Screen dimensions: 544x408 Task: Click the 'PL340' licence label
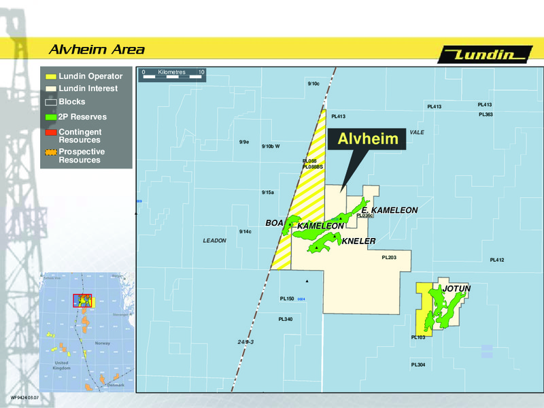pyautogui.click(x=286, y=319)
